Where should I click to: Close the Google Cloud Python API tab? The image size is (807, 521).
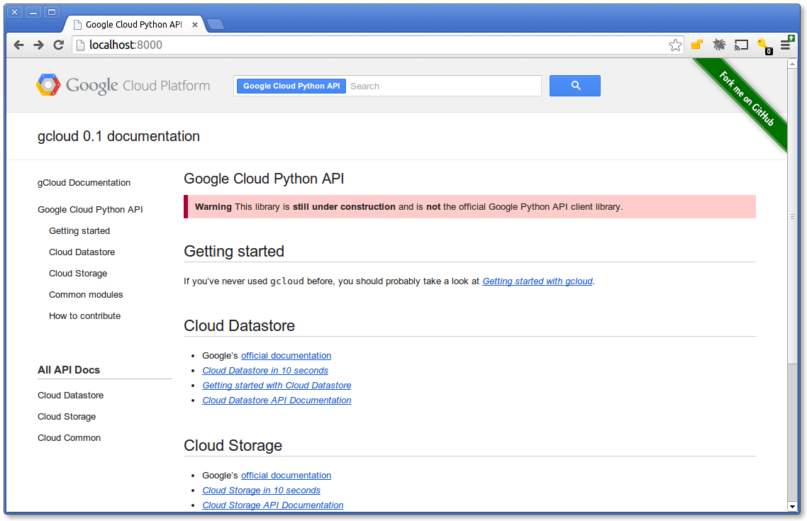tap(195, 25)
